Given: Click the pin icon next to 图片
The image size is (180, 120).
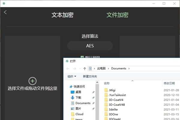Looking at the screenshot, I should point(93,109).
